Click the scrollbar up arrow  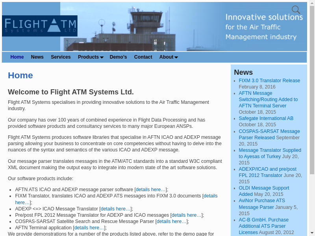[312, 4]
